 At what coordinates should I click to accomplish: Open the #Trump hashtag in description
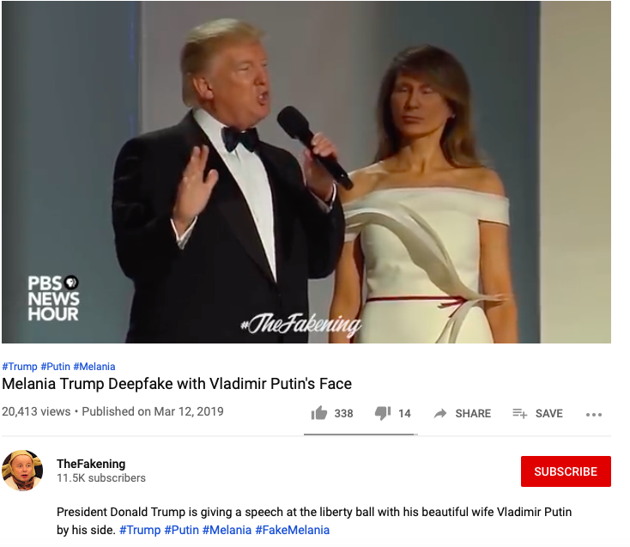(140, 530)
